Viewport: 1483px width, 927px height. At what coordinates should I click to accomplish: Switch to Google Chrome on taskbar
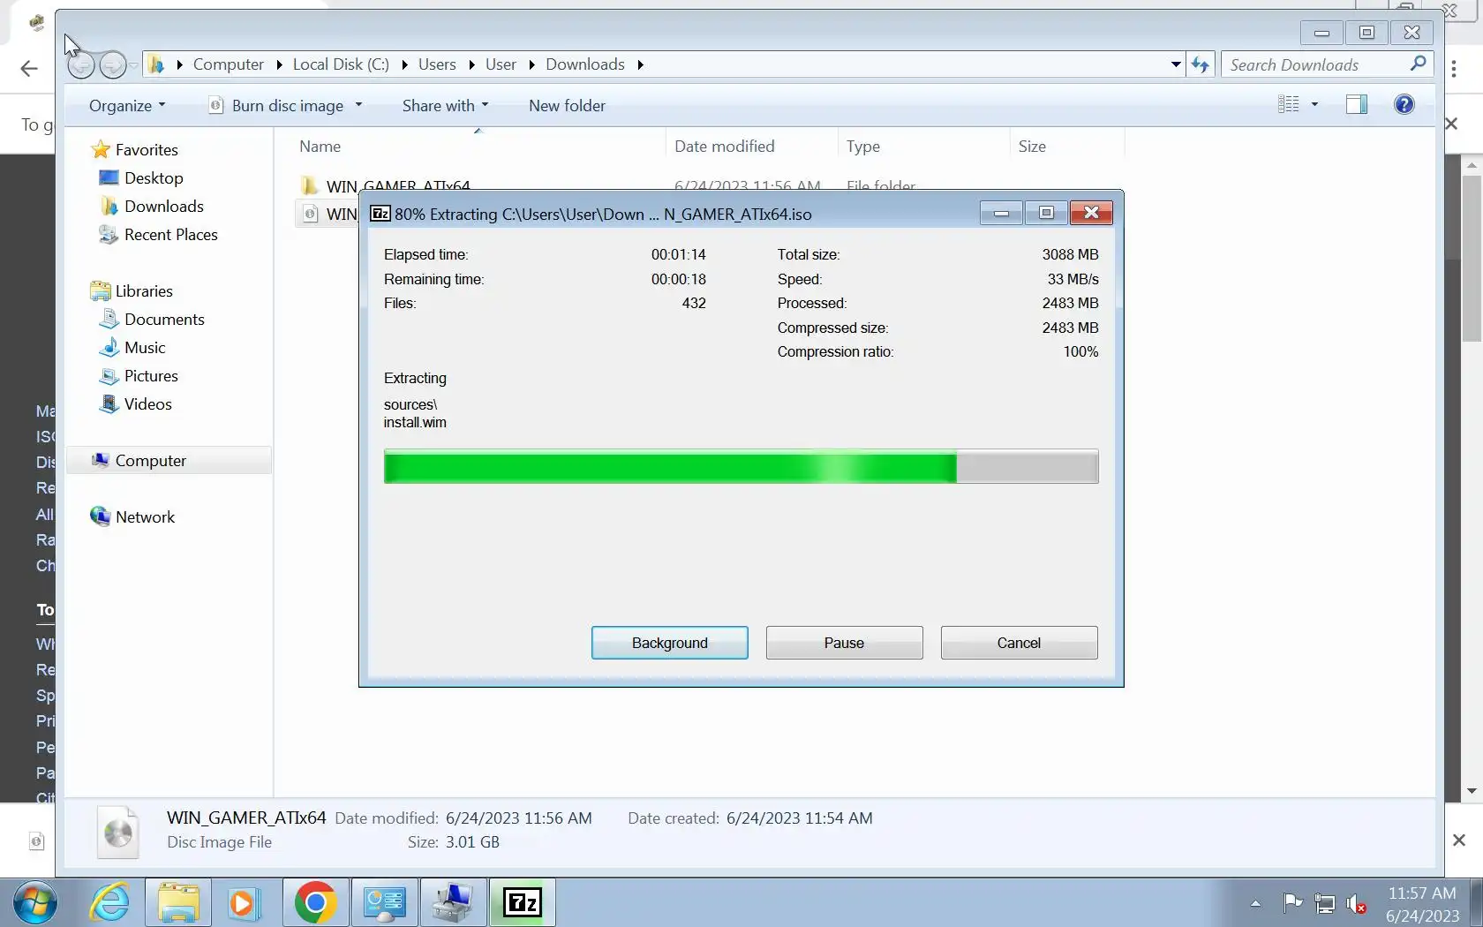(315, 902)
